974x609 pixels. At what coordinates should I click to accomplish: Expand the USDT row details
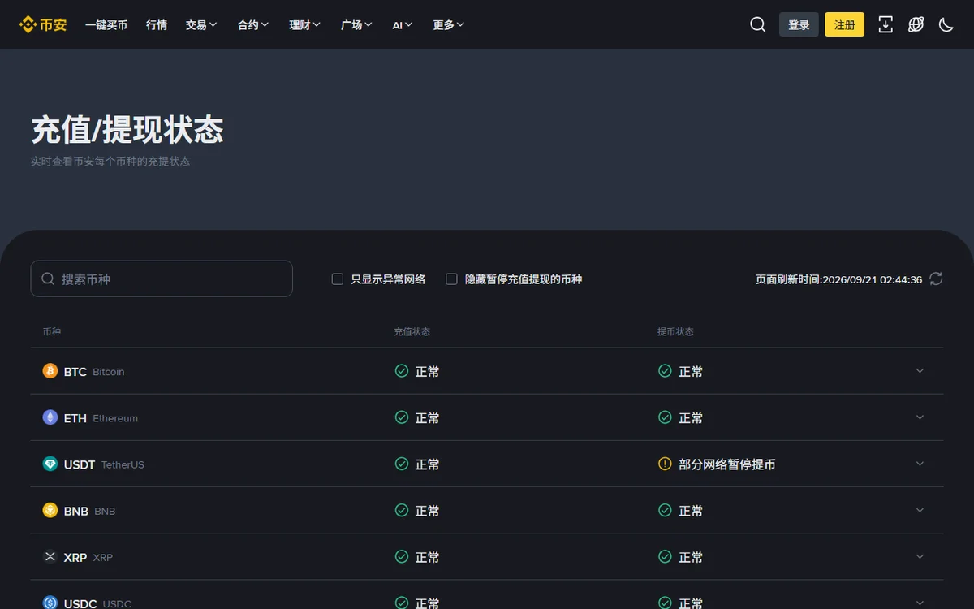click(x=920, y=464)
